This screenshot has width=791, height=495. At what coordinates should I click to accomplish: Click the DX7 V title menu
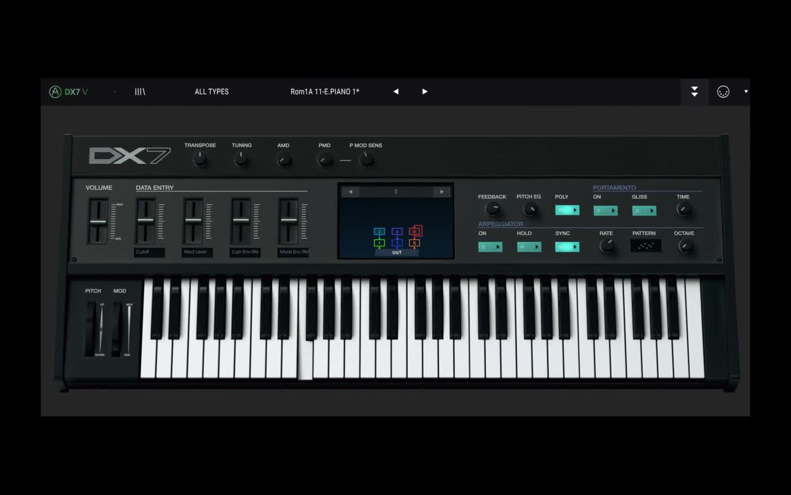pyautogui.click(x=74, y=91)
